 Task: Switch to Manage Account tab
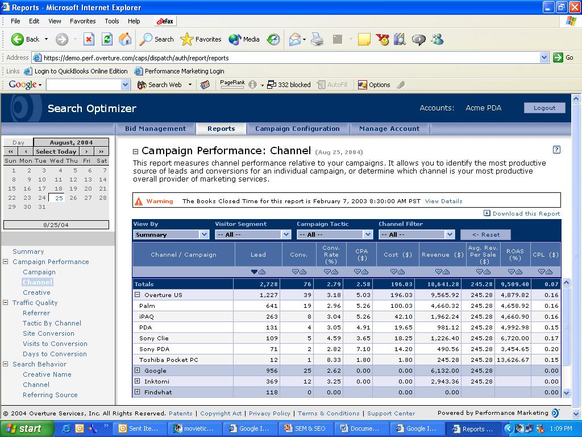pos(389,129)
